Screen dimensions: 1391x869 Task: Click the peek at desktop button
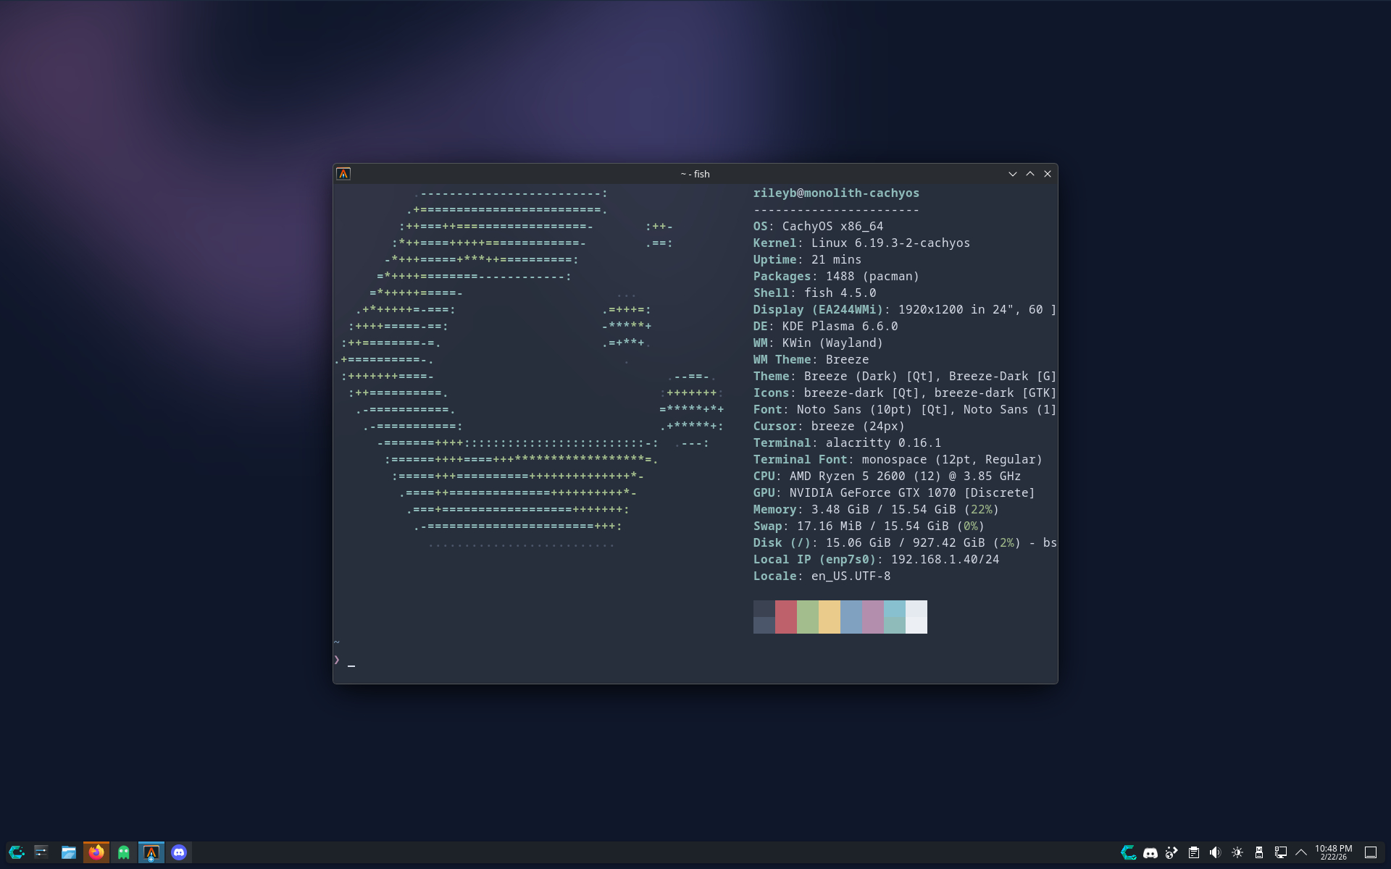pos(1370,852)
